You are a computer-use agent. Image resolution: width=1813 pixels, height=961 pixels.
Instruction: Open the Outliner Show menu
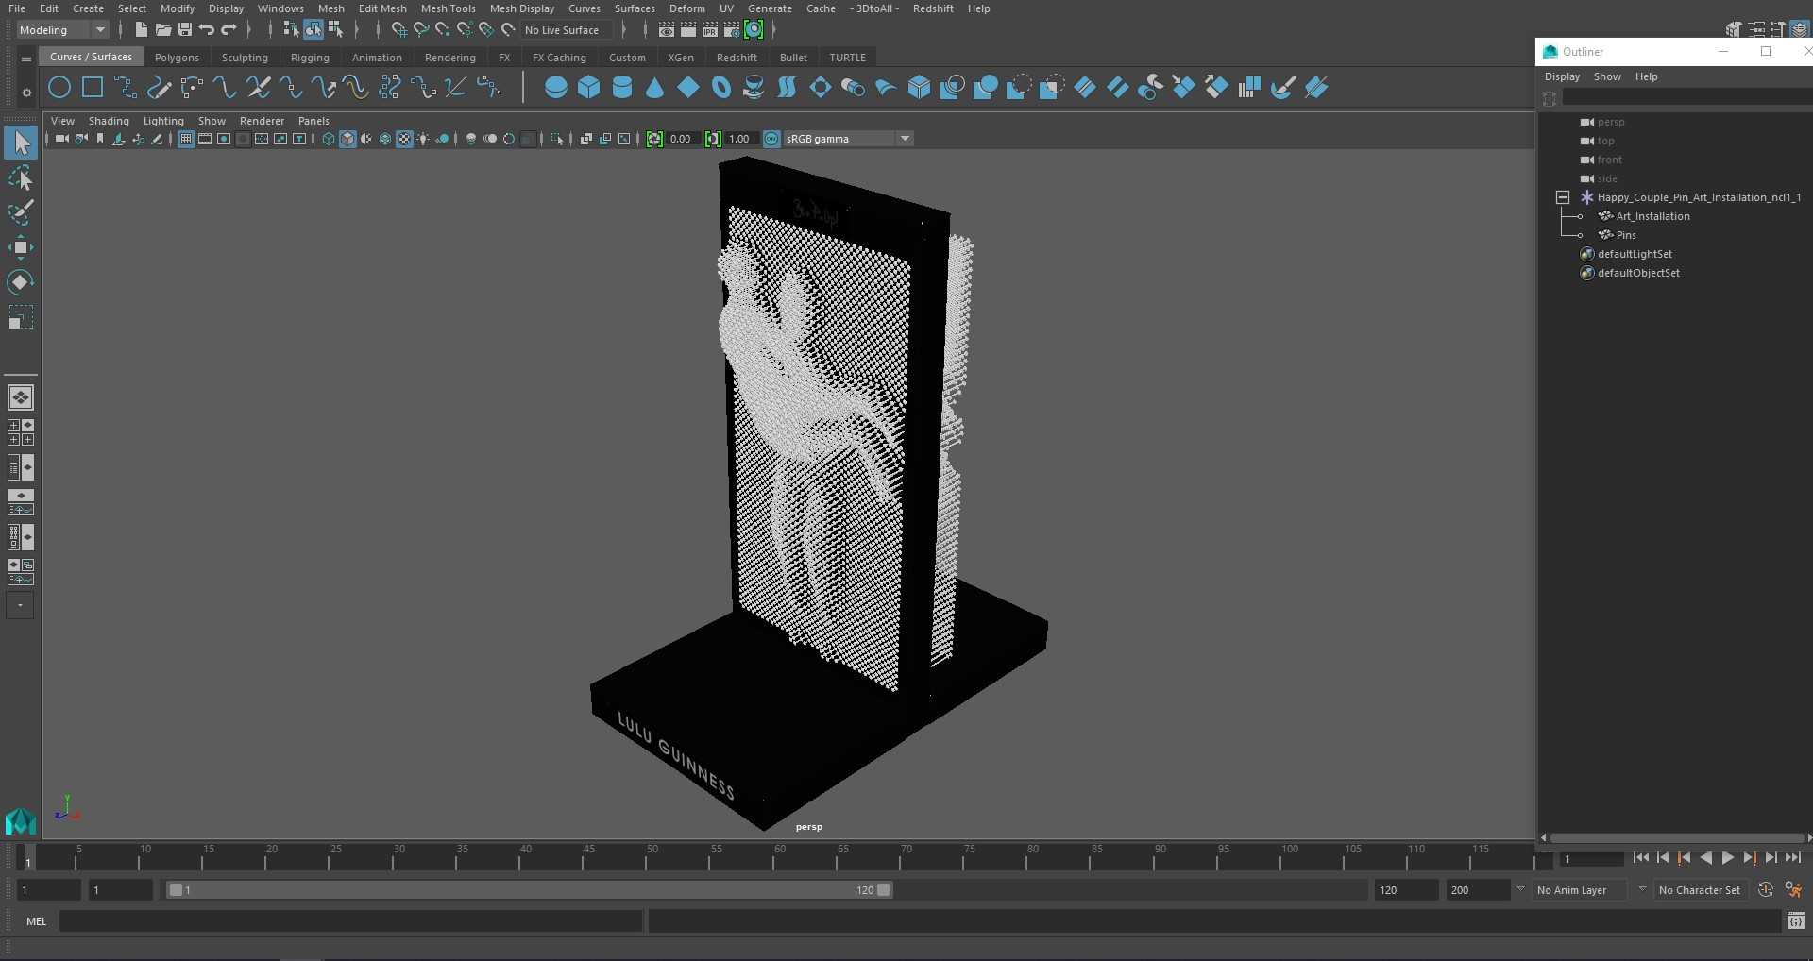click(1607, 76)
